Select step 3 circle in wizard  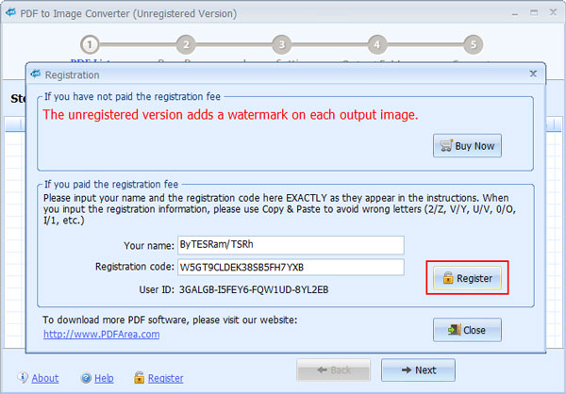pos(281,44)
